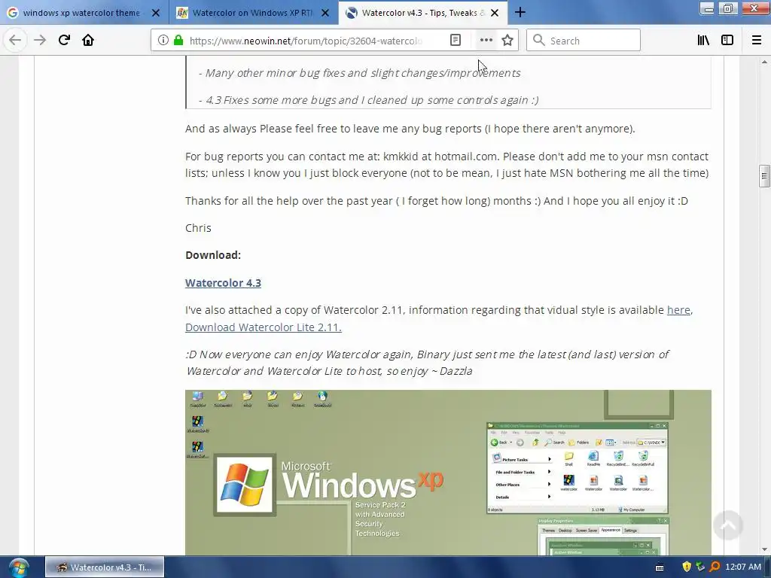Click the 'Download:' heading text
This screenshot has width=771, height=578.
213,255
